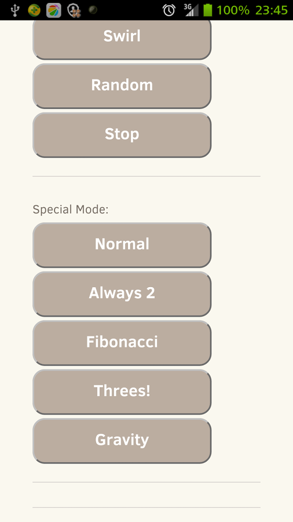The height and width of the screenshot is (522, 293).
Task: Tap the dark sphere notification icon
Action: [x=93, y=10]
